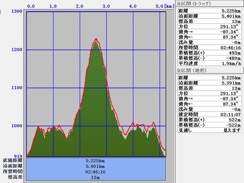Select 累積標高(-) -522m in terrain section
The width and height of the screenshot is (244, 183).
tap(210, 125)
